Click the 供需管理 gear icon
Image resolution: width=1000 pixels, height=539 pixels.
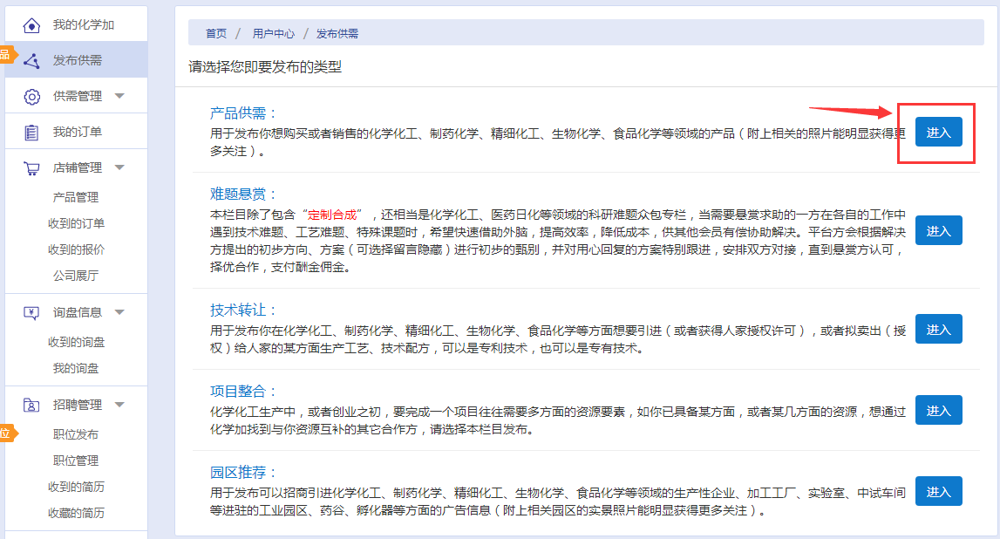point(31,97)
